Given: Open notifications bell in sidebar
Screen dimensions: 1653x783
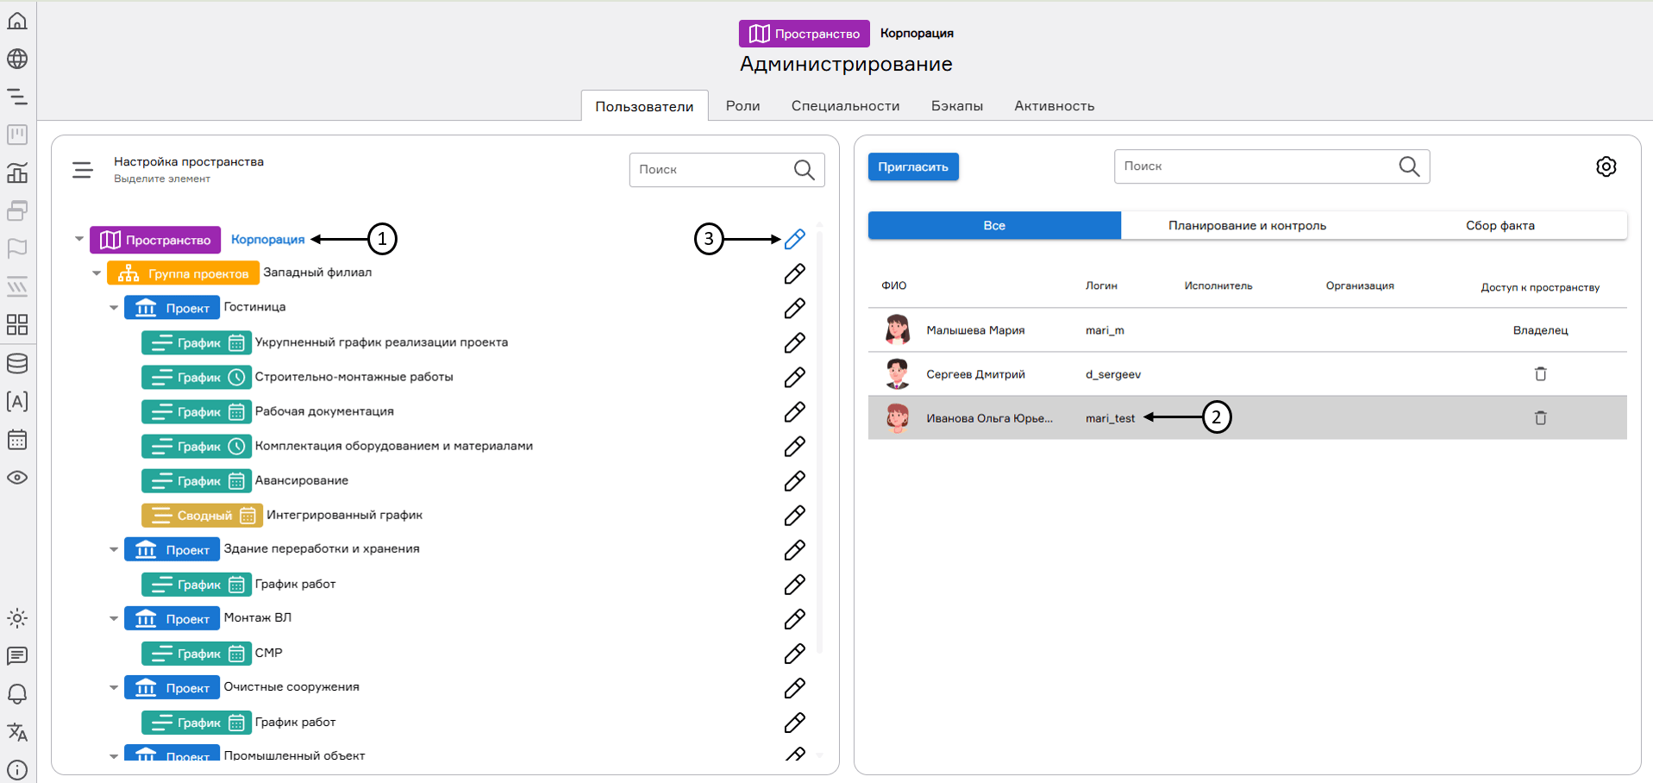Looking at the screenshot, I should coord(17,694).
